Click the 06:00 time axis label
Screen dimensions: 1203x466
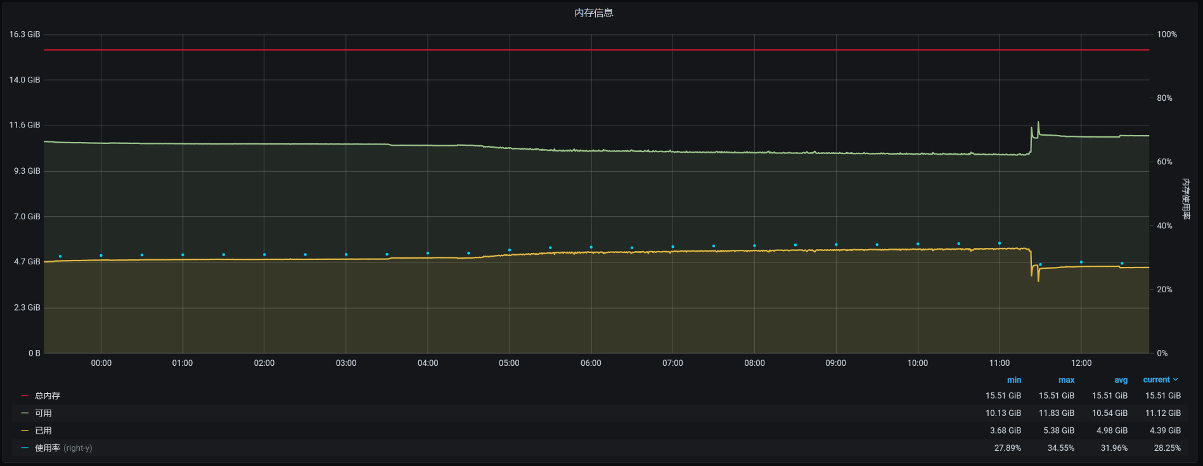(591, 363)
